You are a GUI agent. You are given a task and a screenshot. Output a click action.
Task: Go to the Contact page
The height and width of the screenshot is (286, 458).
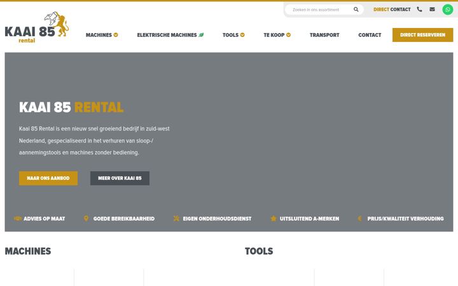coord(370,35)
